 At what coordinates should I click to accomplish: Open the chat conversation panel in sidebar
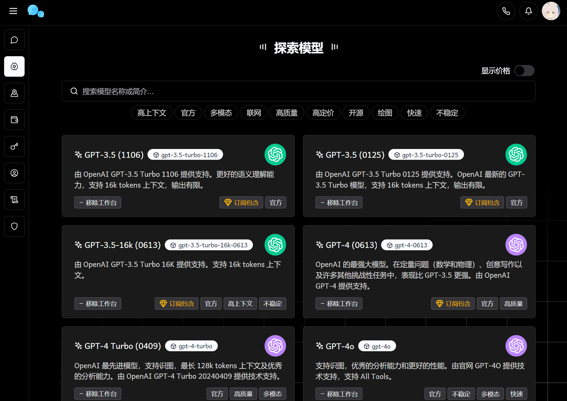click(14, 40)
